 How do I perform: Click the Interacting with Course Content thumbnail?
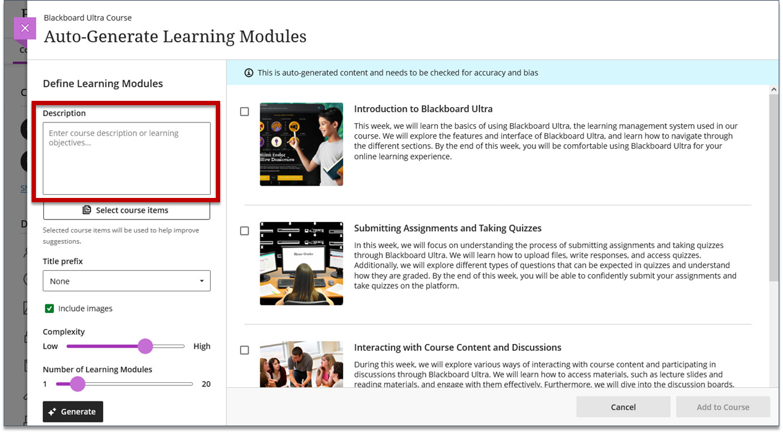click(301, 364)
